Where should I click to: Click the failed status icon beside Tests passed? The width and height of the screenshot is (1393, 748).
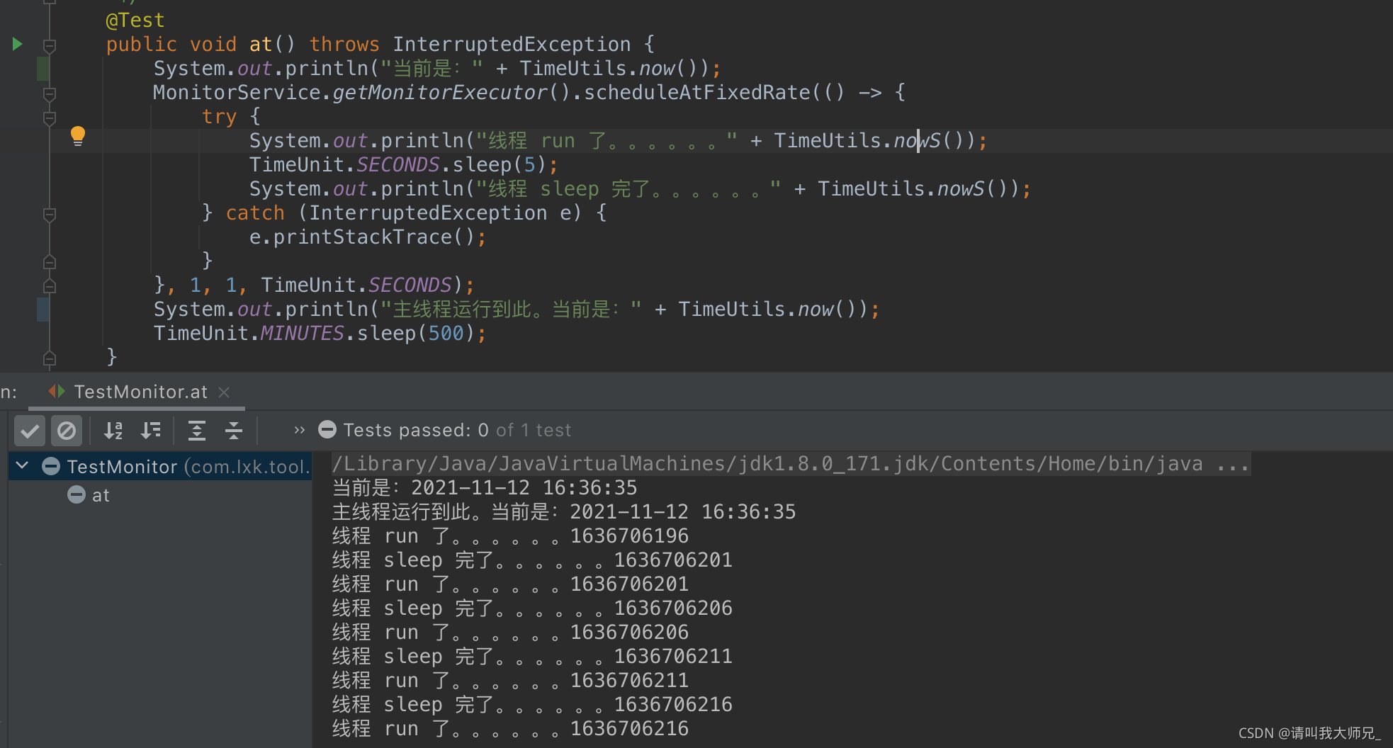coord(327,429)
